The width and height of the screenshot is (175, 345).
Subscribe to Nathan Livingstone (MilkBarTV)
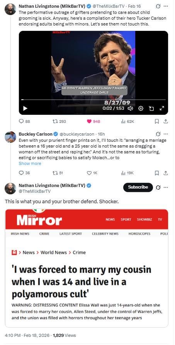[x=138, y=187]
